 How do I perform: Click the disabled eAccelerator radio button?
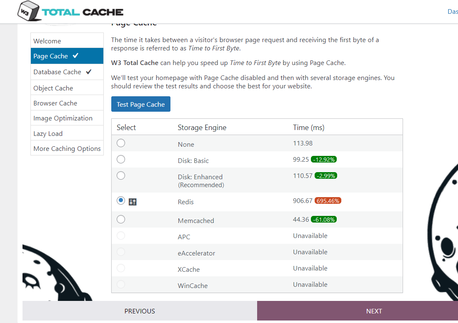pos(120,252)
